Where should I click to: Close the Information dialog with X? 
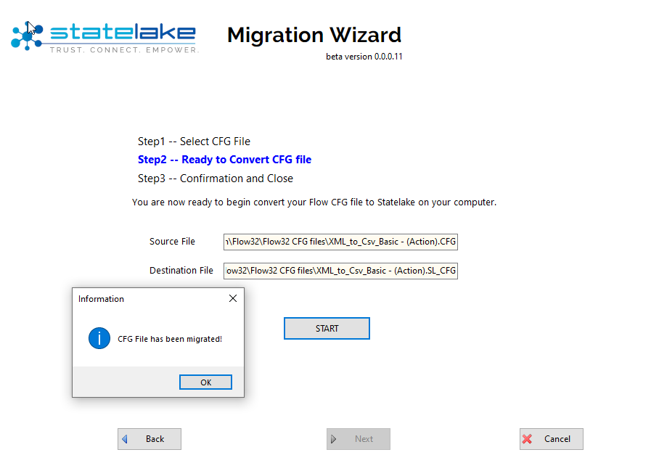[233, 298]
